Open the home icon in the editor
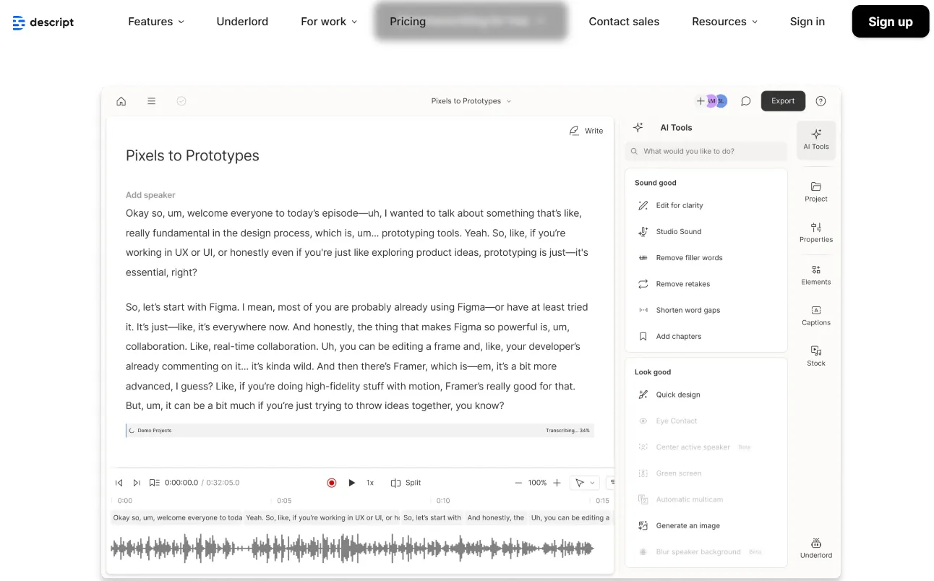This screenshot has height=581, width=934. click(x=121, y=101)
